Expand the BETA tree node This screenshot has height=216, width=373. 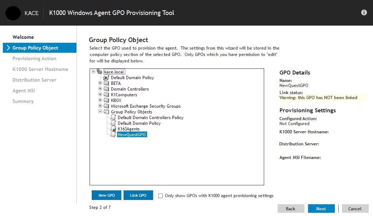coord(100,83)
